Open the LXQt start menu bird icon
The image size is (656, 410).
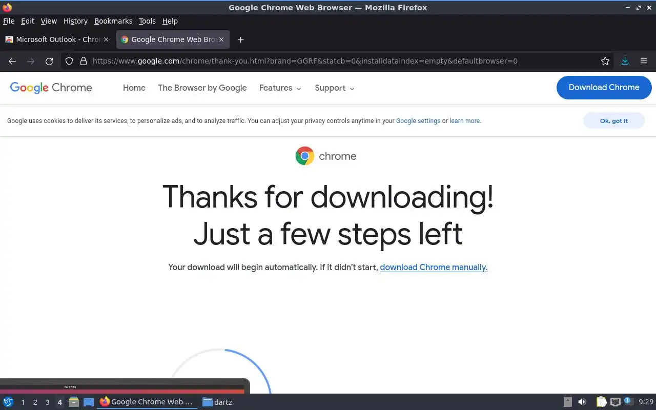pyautogui.click(x=8, y=402)
